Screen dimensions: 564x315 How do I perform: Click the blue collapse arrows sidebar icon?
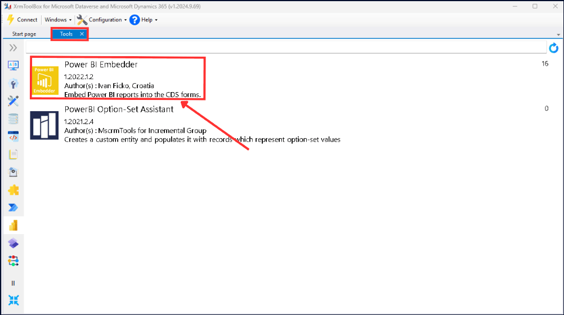pos(14,300)
